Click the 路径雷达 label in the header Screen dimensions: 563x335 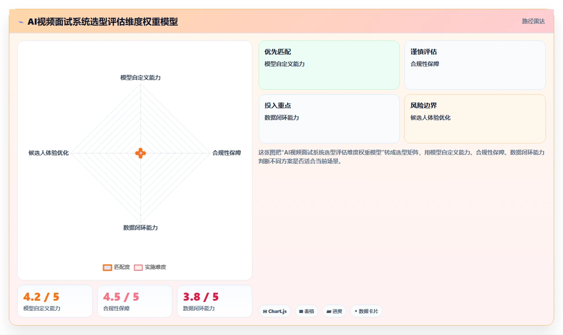[533, 21]
